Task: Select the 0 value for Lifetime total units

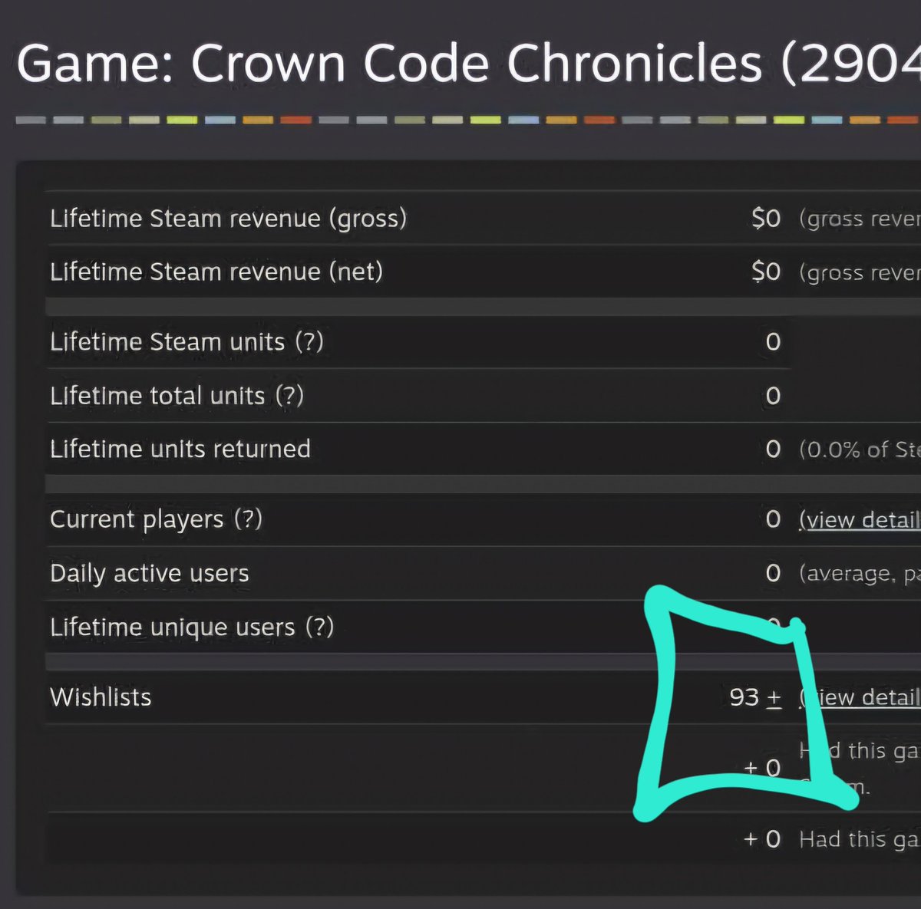Action: [773, 396]
